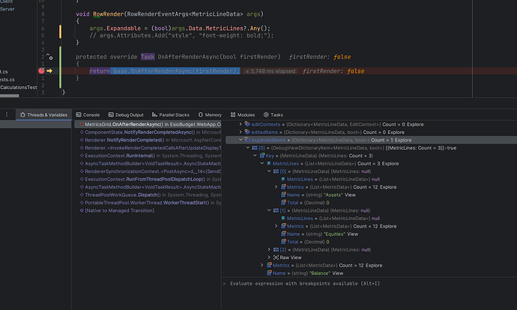Select ExecutionContext.RunInternal() stack frame
This screenshot has height=310, width=517.
(148, 156)
